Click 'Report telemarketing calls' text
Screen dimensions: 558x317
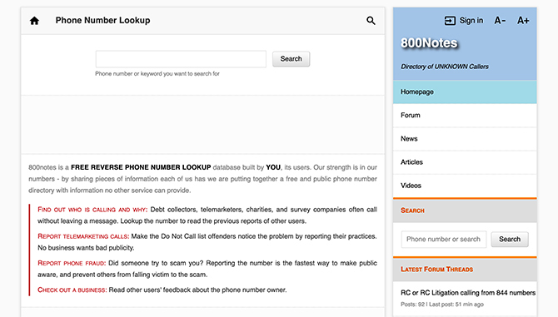[x=83, y=236]
